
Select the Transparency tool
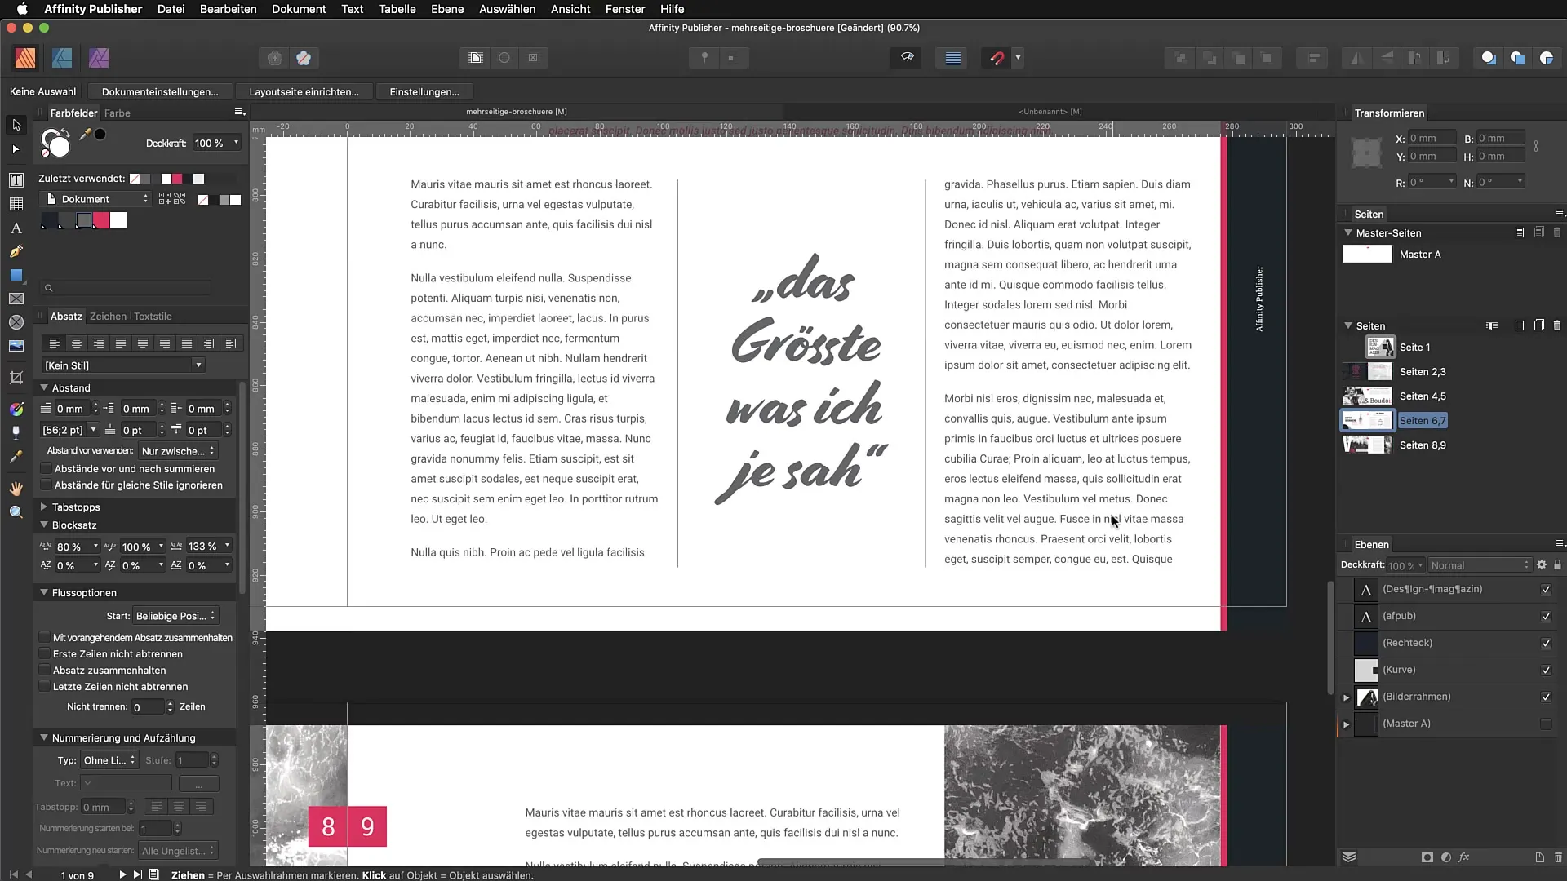16,433
